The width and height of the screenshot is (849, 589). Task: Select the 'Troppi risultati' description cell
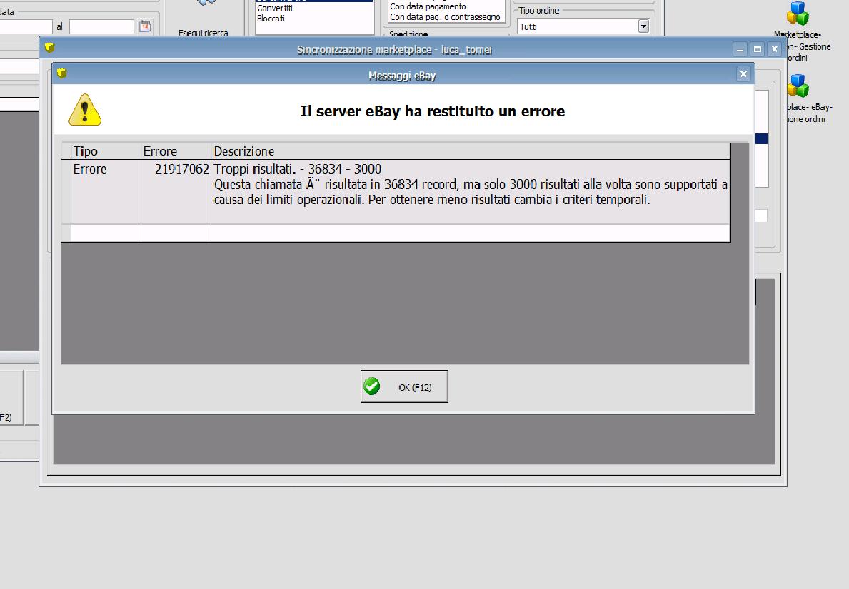(471, 192)
